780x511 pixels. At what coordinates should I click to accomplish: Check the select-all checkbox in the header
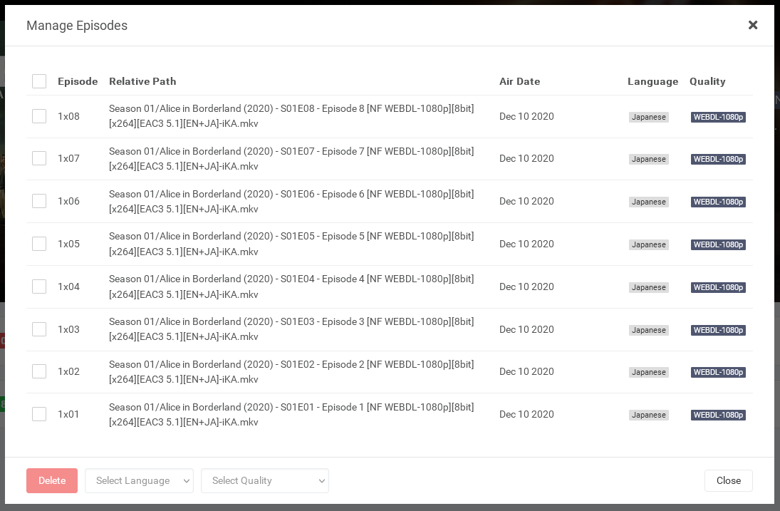point(39,81)
